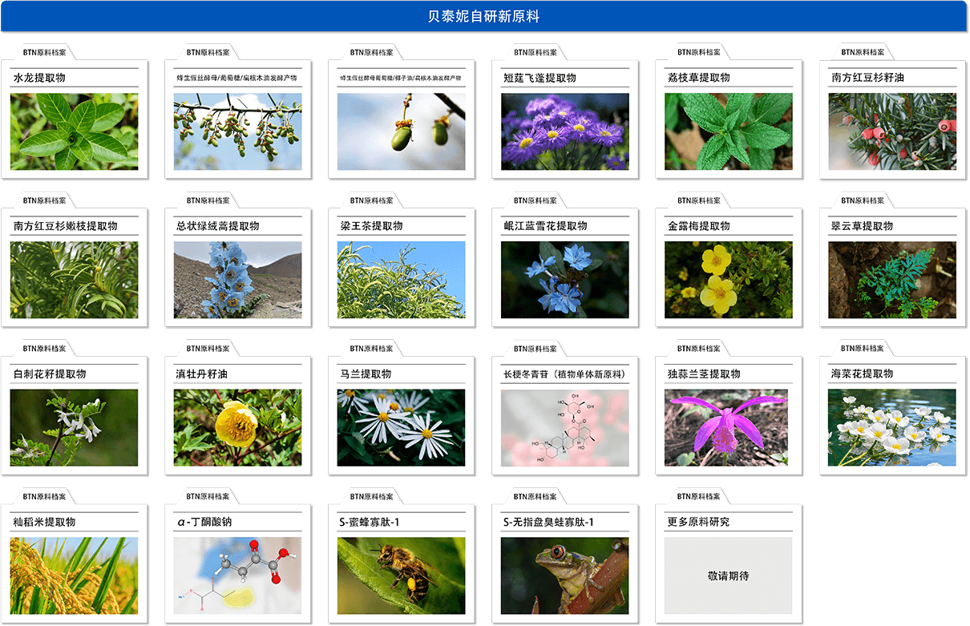The image size is (970, 626).
Task: View the 马兰提取物 daisy image
Action: click(402, 428)
